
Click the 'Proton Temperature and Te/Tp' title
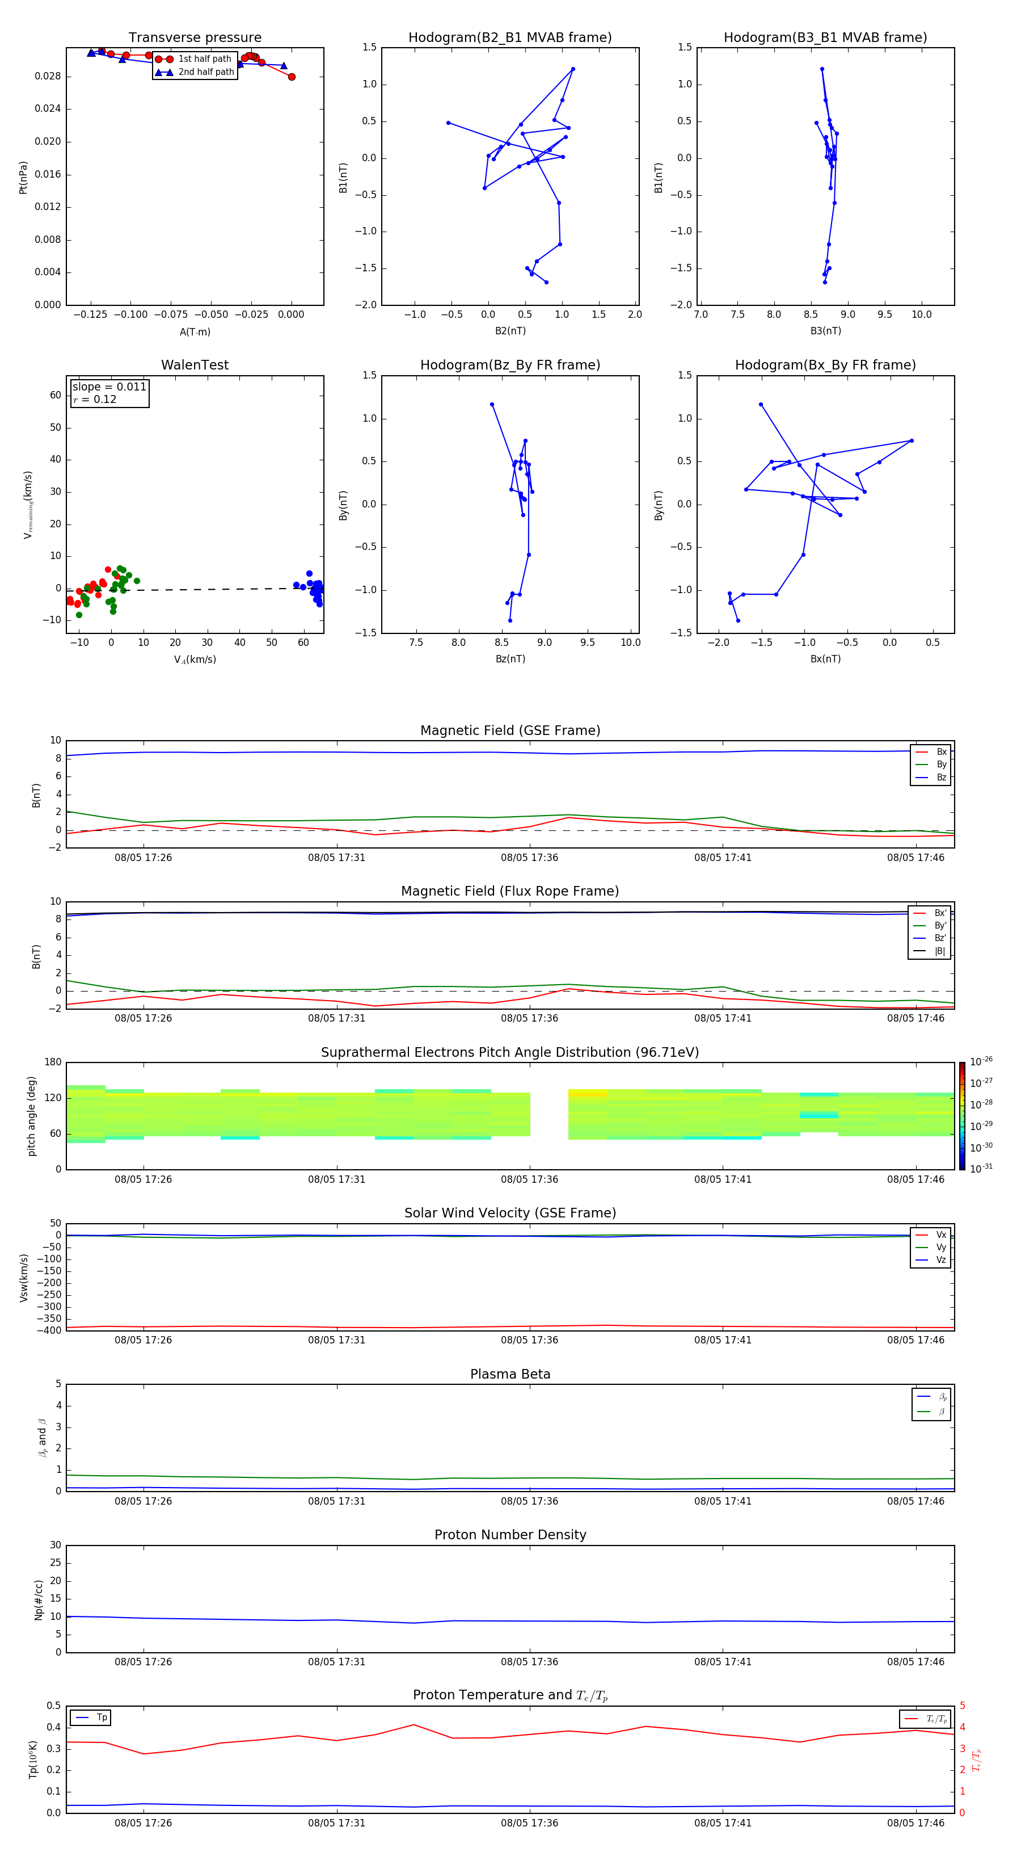click(x=510, y=1695)
